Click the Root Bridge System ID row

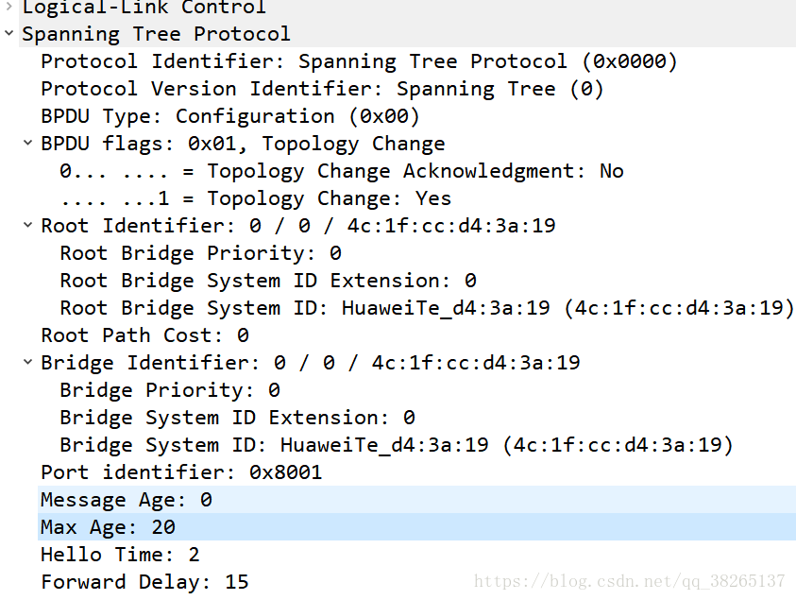(x=427, y=308)
